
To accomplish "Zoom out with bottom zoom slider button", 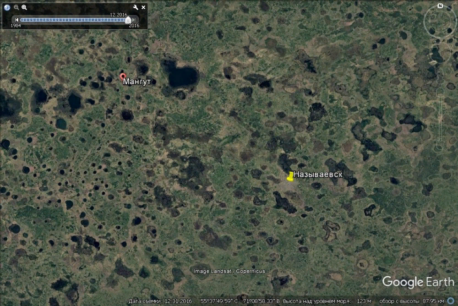I will (440, 145).
